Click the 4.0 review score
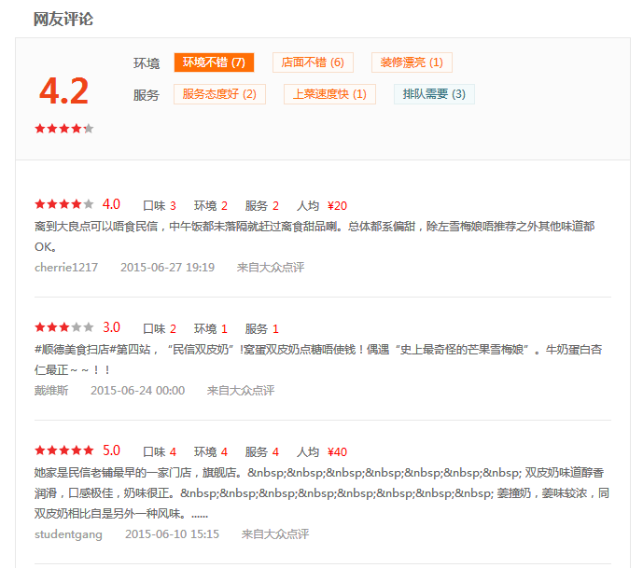The image size is (643, 568). 111,204
